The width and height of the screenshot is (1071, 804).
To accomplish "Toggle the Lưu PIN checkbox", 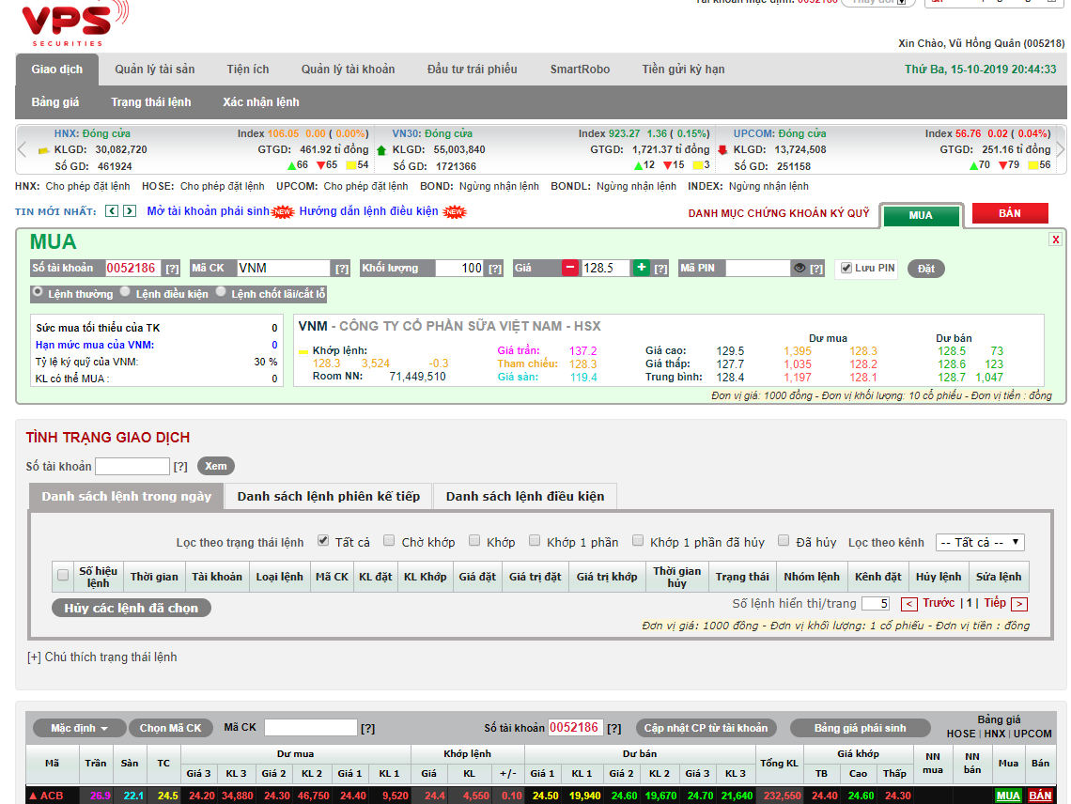I will 845,268.
